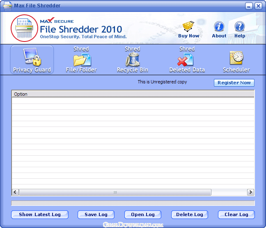This screenshot has height=228, width=266.
Task: Open the About info icon
Action: (219, 26)
